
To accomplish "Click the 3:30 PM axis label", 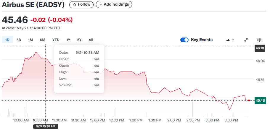I will click(x=231, y=120).
